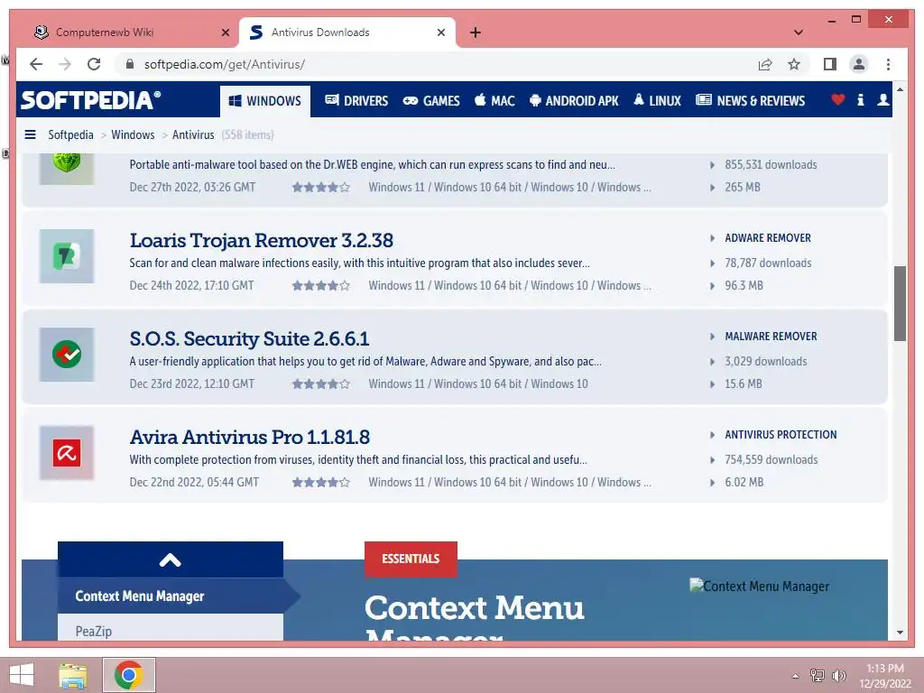Click the star rating for Loaris Trojan Remover
The width and height of the screenshot is (924, 693).
pos(321,286)
